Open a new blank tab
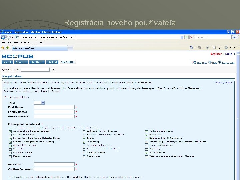The image size is (240, 180). [71, 48]
